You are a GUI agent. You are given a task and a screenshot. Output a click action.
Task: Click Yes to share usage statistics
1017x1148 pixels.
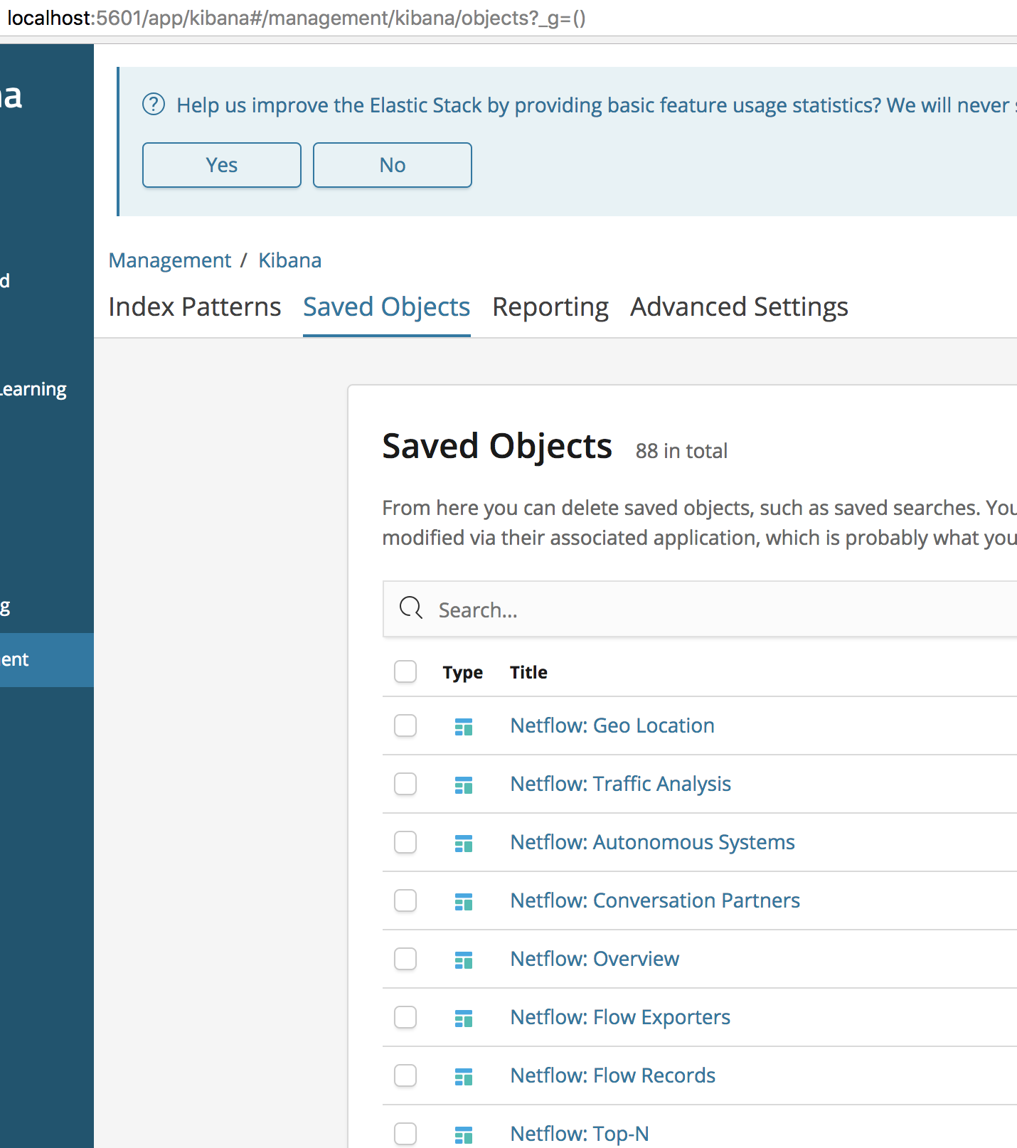tap(222, 165)
